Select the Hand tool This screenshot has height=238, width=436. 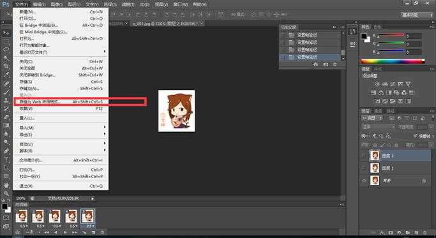pyautogui.click(x=6, y=185)
